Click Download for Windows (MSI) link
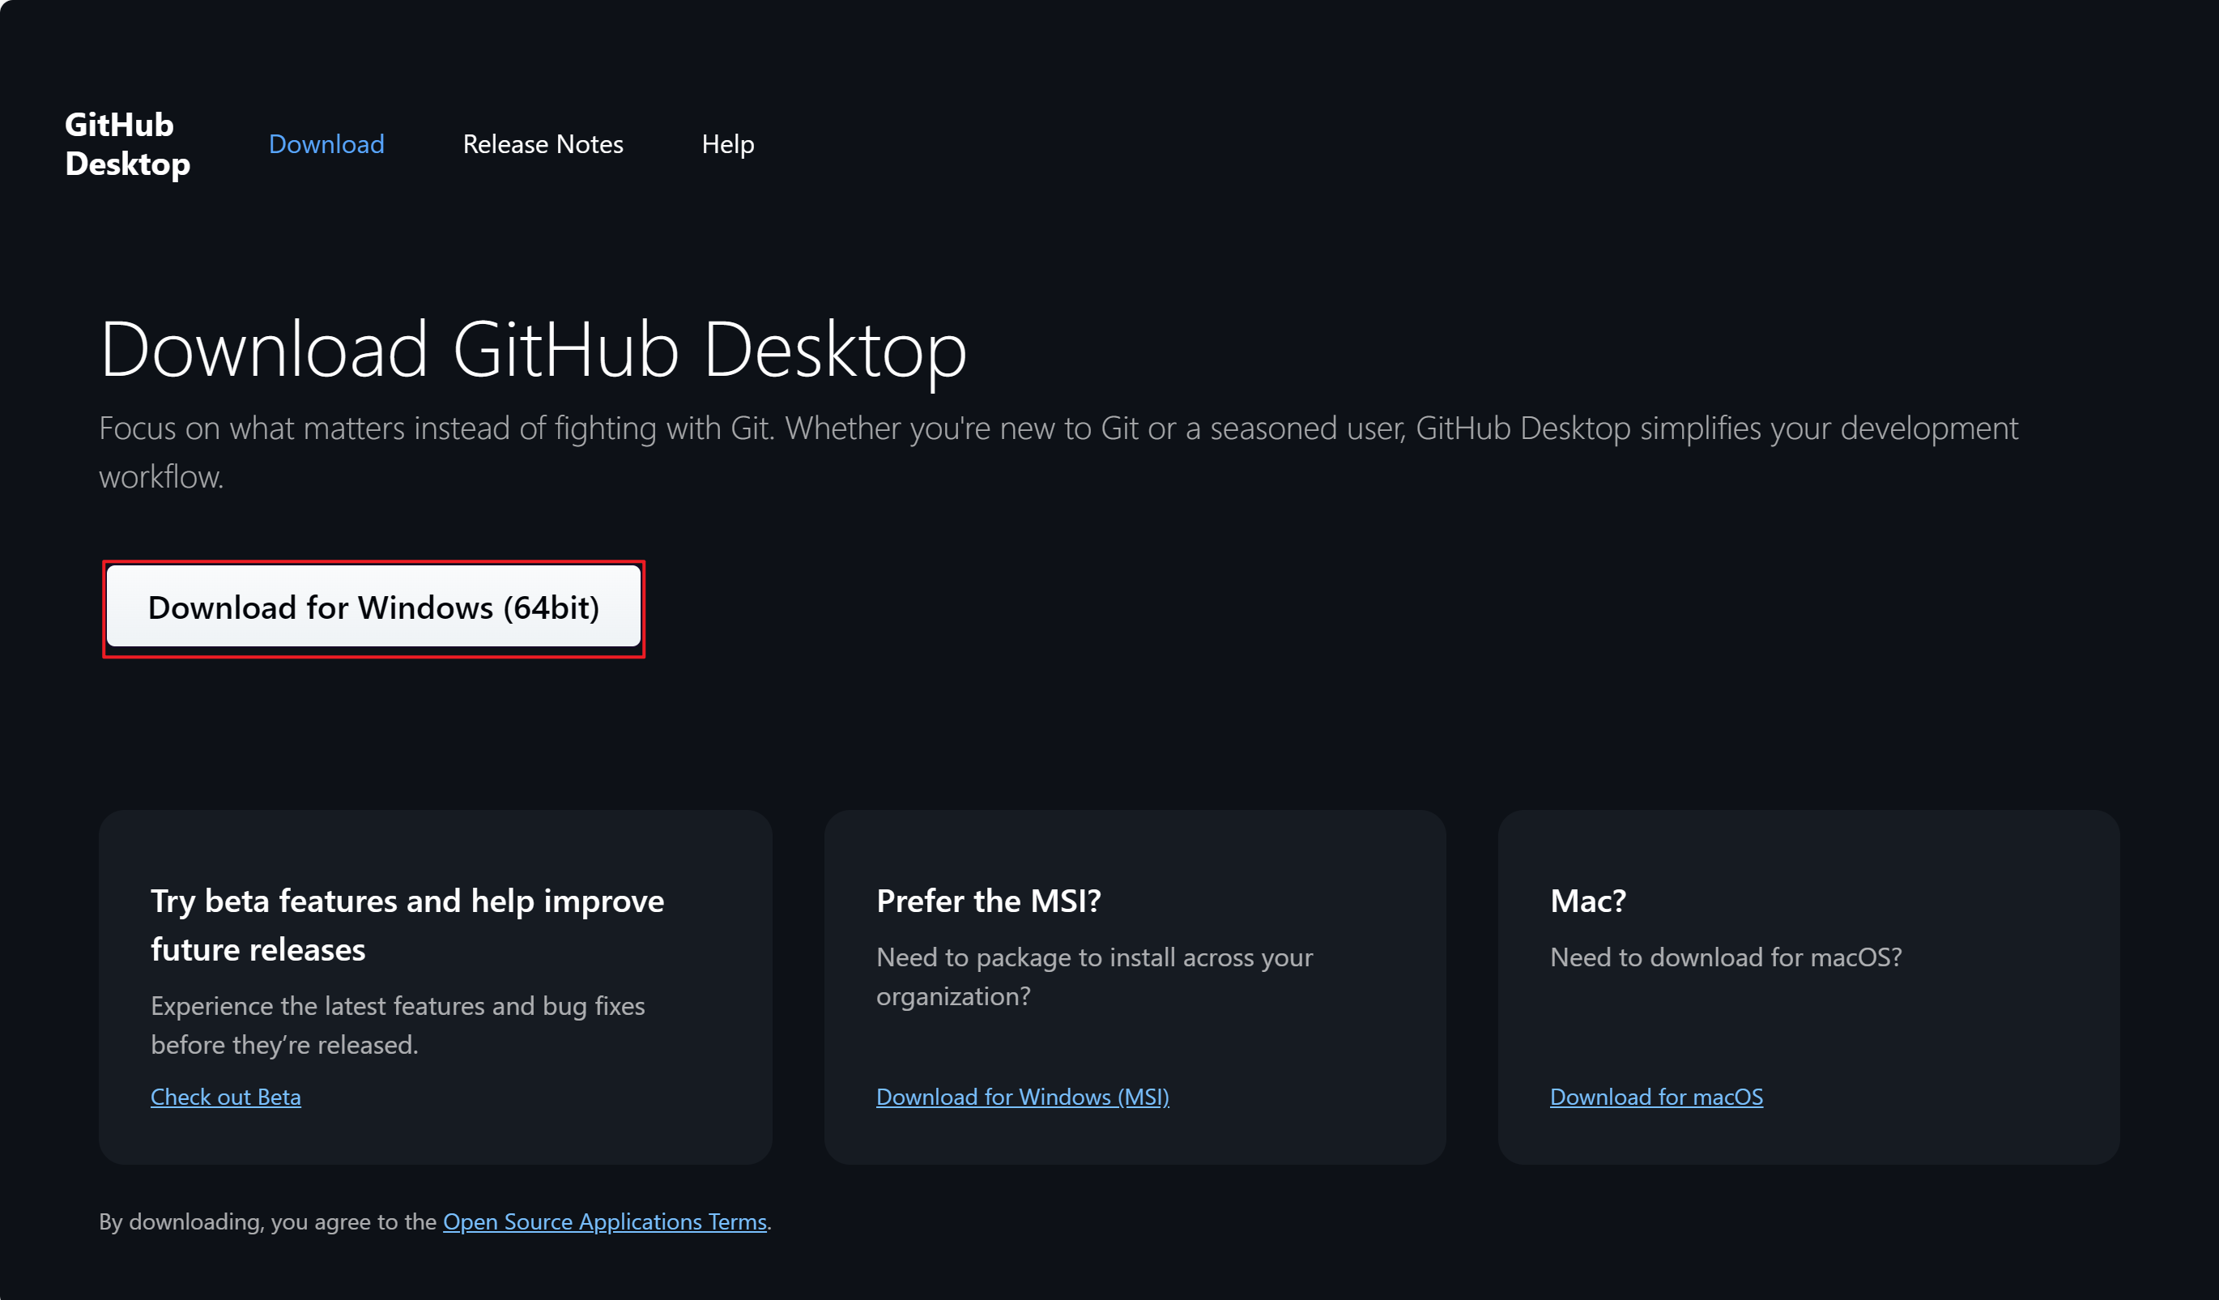This screenshot has height=1300, width=2219. click(1021, 1097)
